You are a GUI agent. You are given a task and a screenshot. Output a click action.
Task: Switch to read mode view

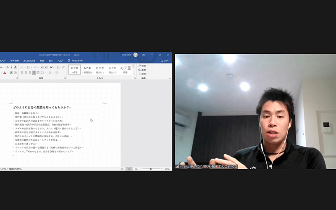point(122,169)
